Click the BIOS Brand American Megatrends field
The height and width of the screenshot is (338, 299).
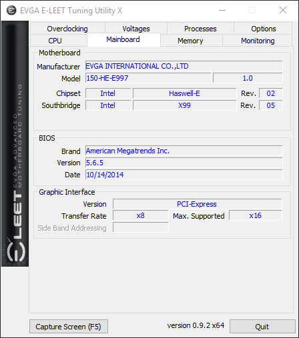pyautogui.click(x=184, y=151)
